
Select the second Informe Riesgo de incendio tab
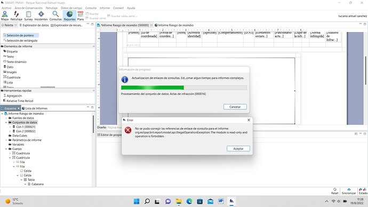point(174,25)
